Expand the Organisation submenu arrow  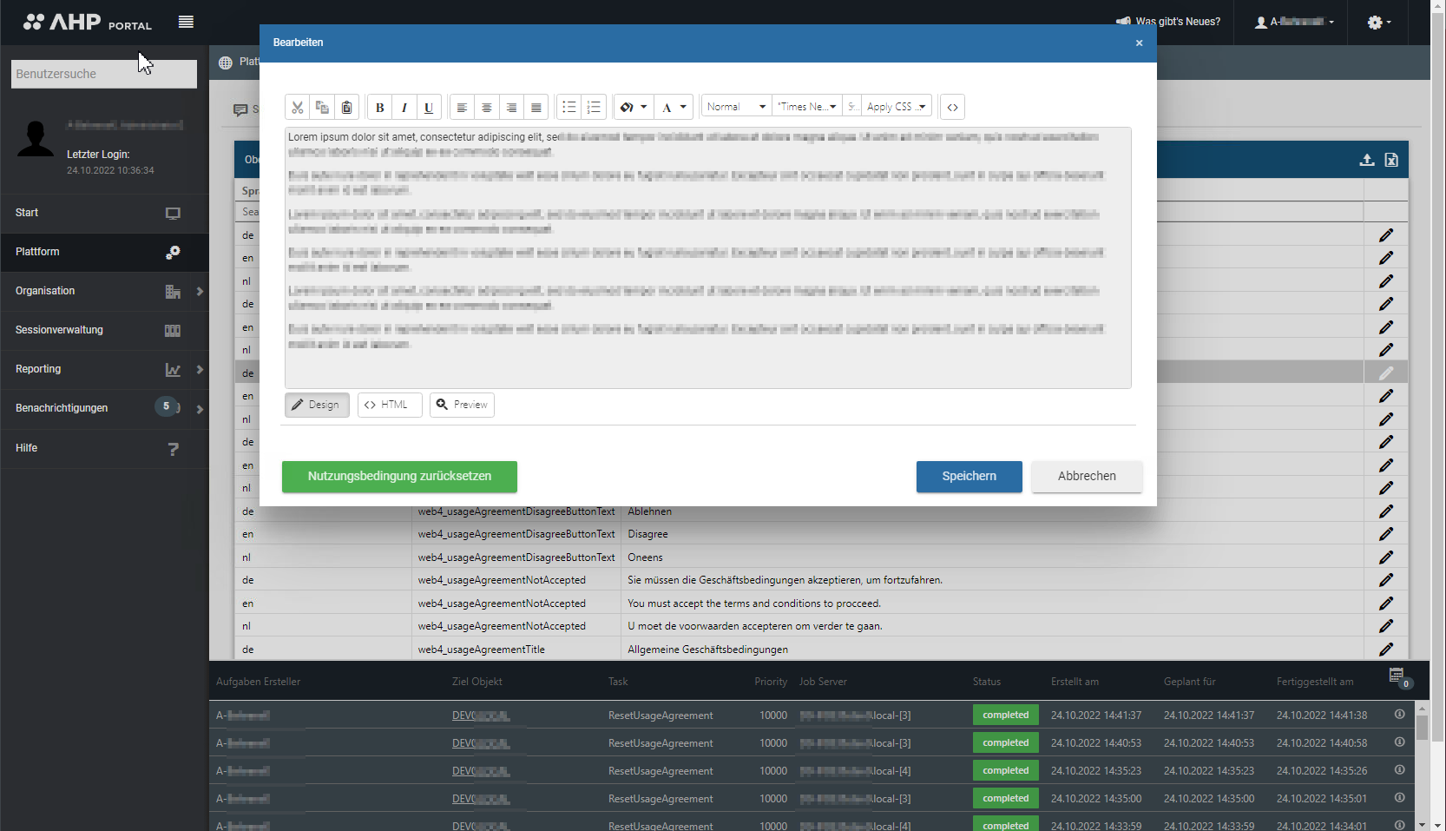(x=200, y=292)
